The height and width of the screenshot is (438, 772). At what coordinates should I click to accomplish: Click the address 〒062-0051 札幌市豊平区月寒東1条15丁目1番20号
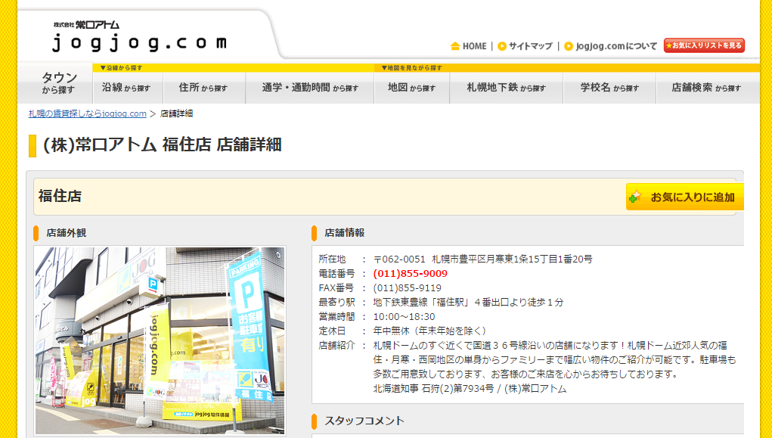click(x=482, y=259)
